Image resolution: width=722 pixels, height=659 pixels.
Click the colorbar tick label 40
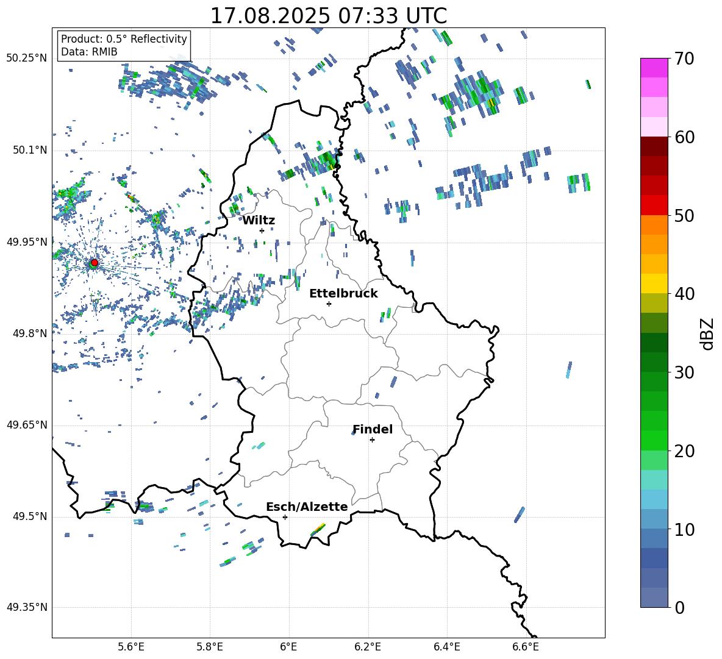coord(684,294)
